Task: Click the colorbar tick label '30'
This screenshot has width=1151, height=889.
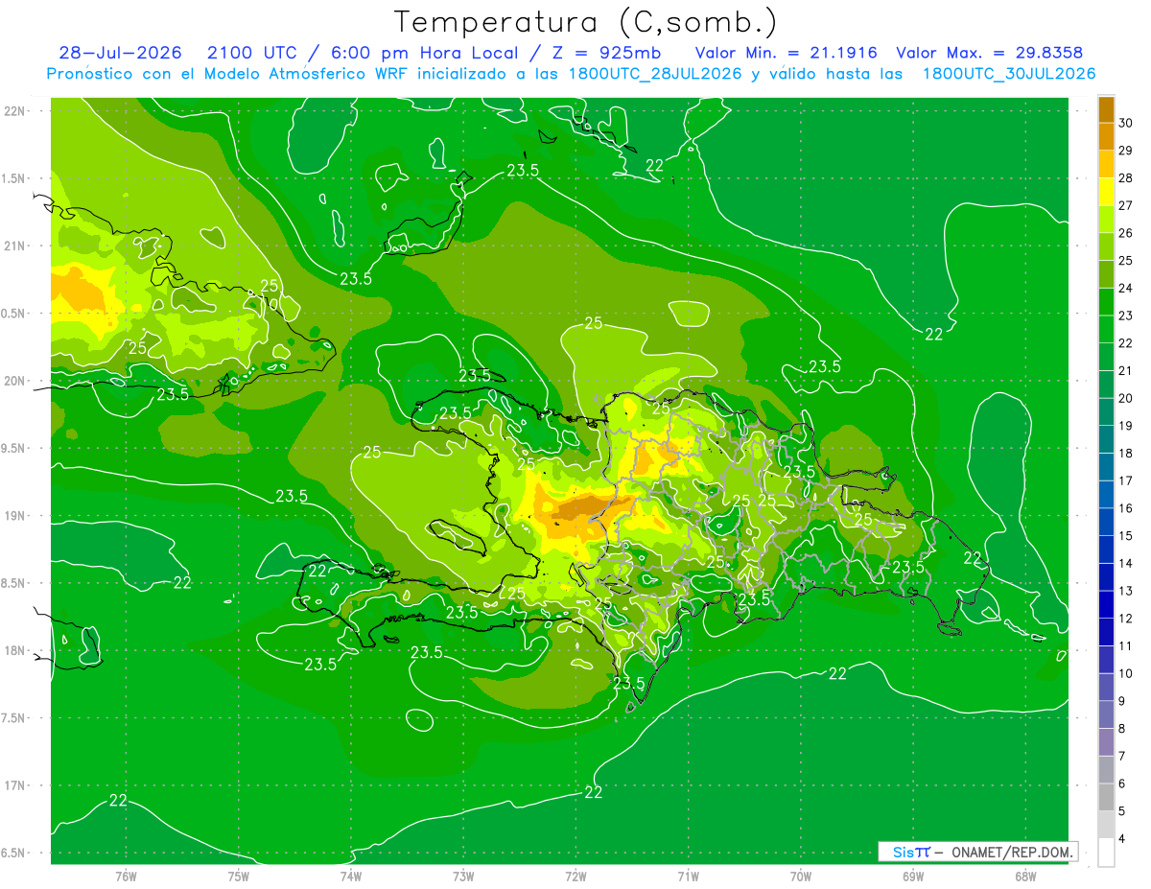Action: (x=1127, y=123)
